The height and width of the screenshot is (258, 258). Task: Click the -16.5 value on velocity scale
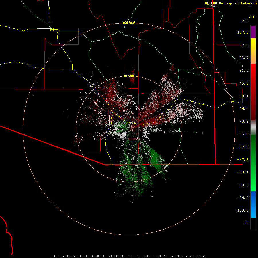243,134
